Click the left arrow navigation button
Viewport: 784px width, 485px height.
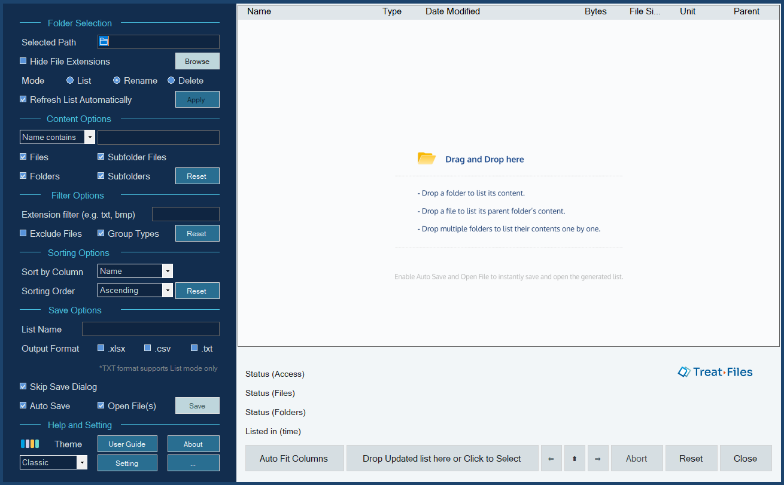click(x=551, y=459)
